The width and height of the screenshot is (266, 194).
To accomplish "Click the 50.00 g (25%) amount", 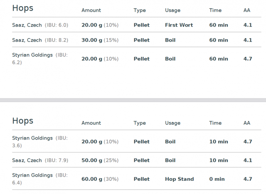I will coord(100,160).
